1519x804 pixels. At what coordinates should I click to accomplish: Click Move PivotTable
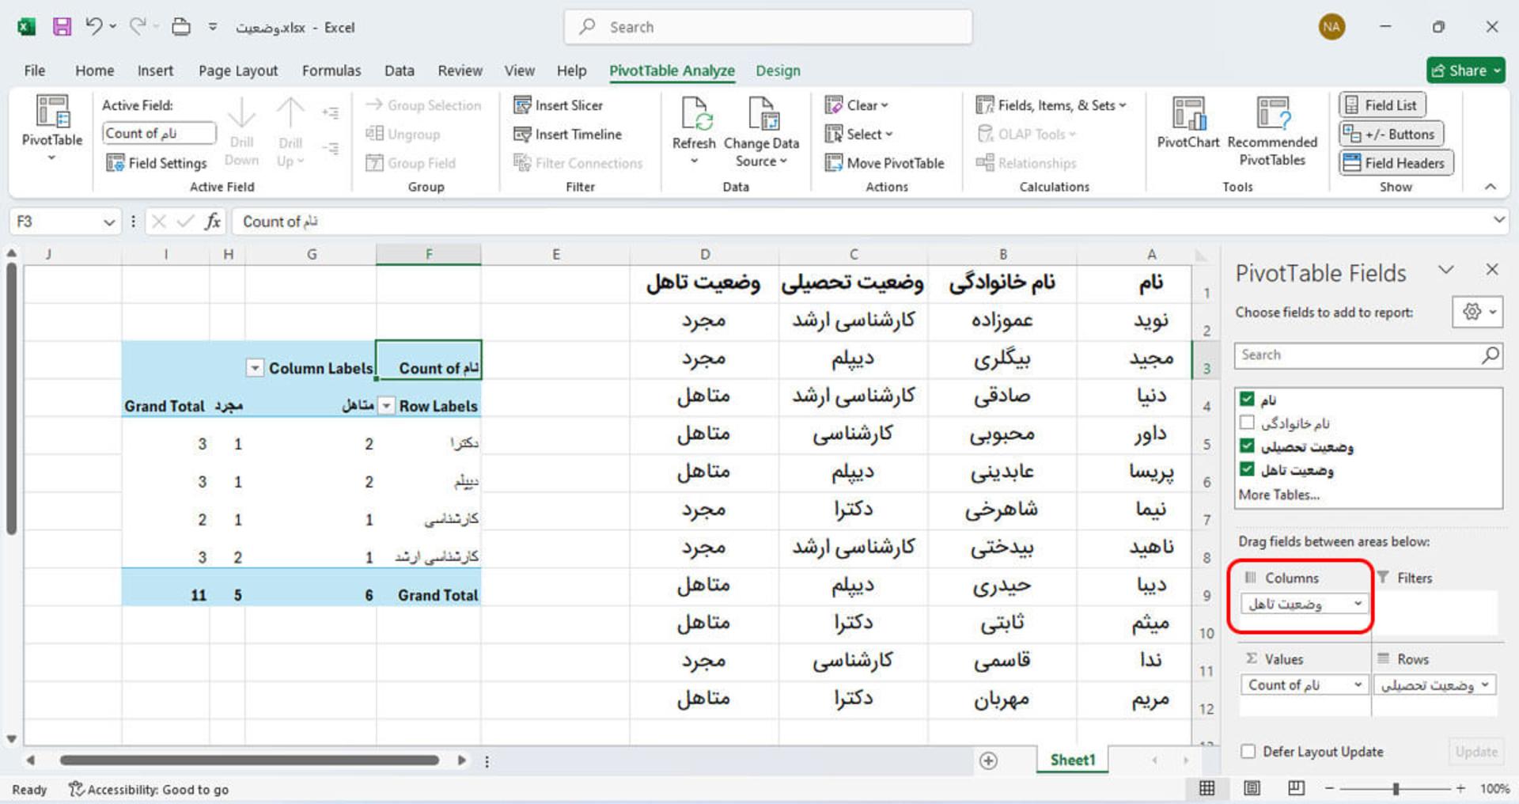pos(885,163)
